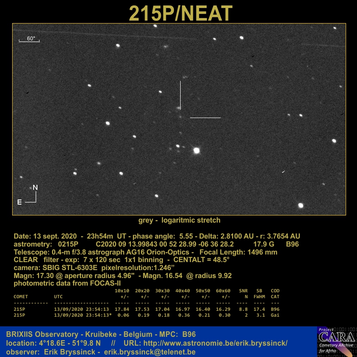Select the "location: 4°18.6E - 51°9.8 N" text

[53, 343]
